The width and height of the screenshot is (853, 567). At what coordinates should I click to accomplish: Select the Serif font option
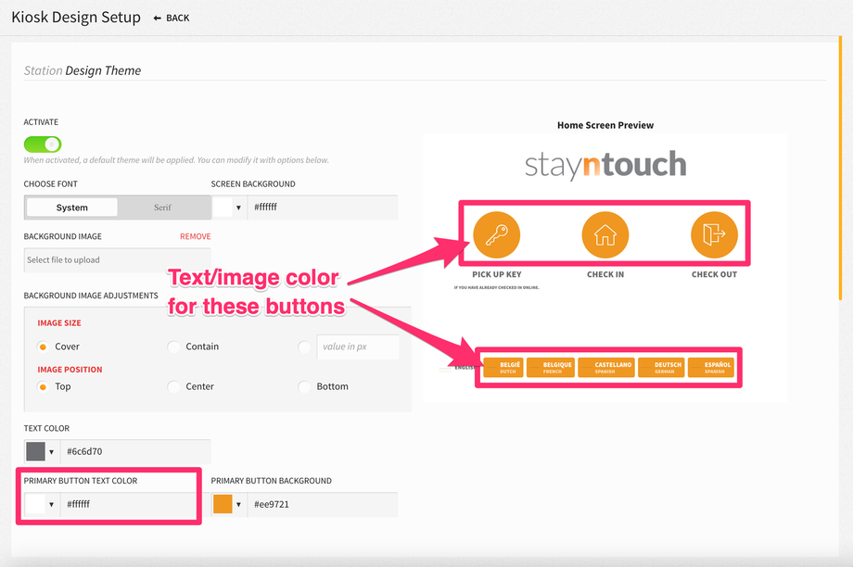[162, 208]
